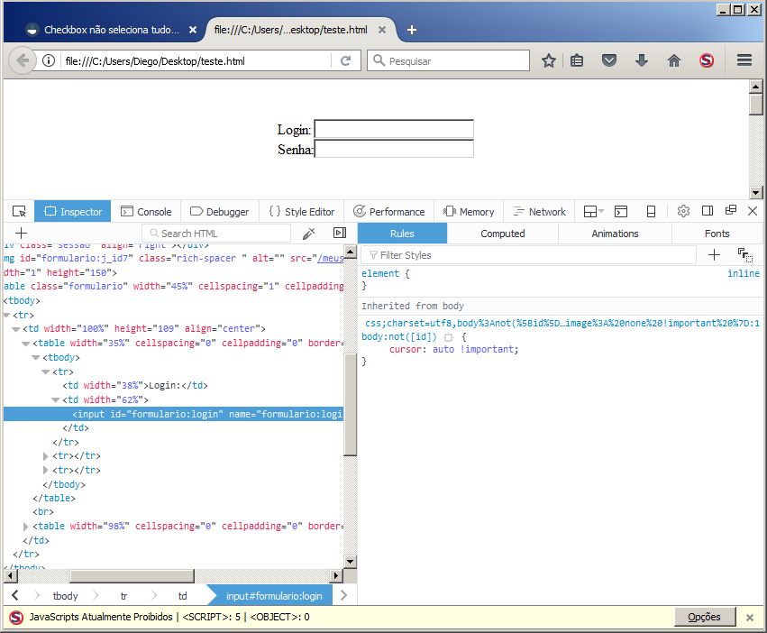Enable Responsive Design Mode icon
This screenshot has height=633, width=767.
pyautogui.click(x=651, y=212)
